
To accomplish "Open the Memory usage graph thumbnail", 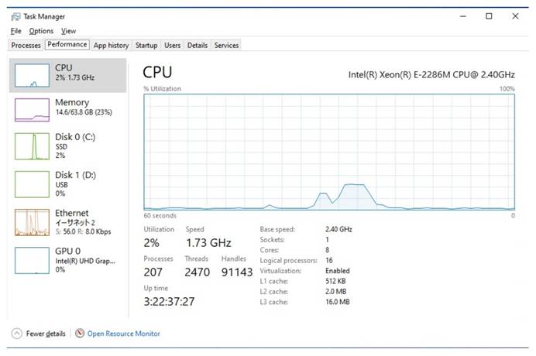I will pyautogui.click(x=32, y=110).
